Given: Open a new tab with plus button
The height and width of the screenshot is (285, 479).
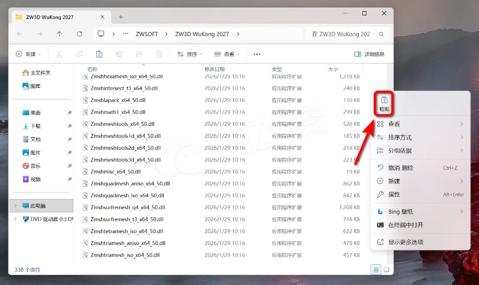Looking at the screenshot, I should [x=121, y=17].
